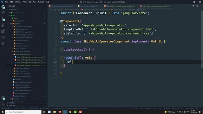Open the Live Share activity bar icon
This screenshot has height=114, width=203.
click(3, 43)
